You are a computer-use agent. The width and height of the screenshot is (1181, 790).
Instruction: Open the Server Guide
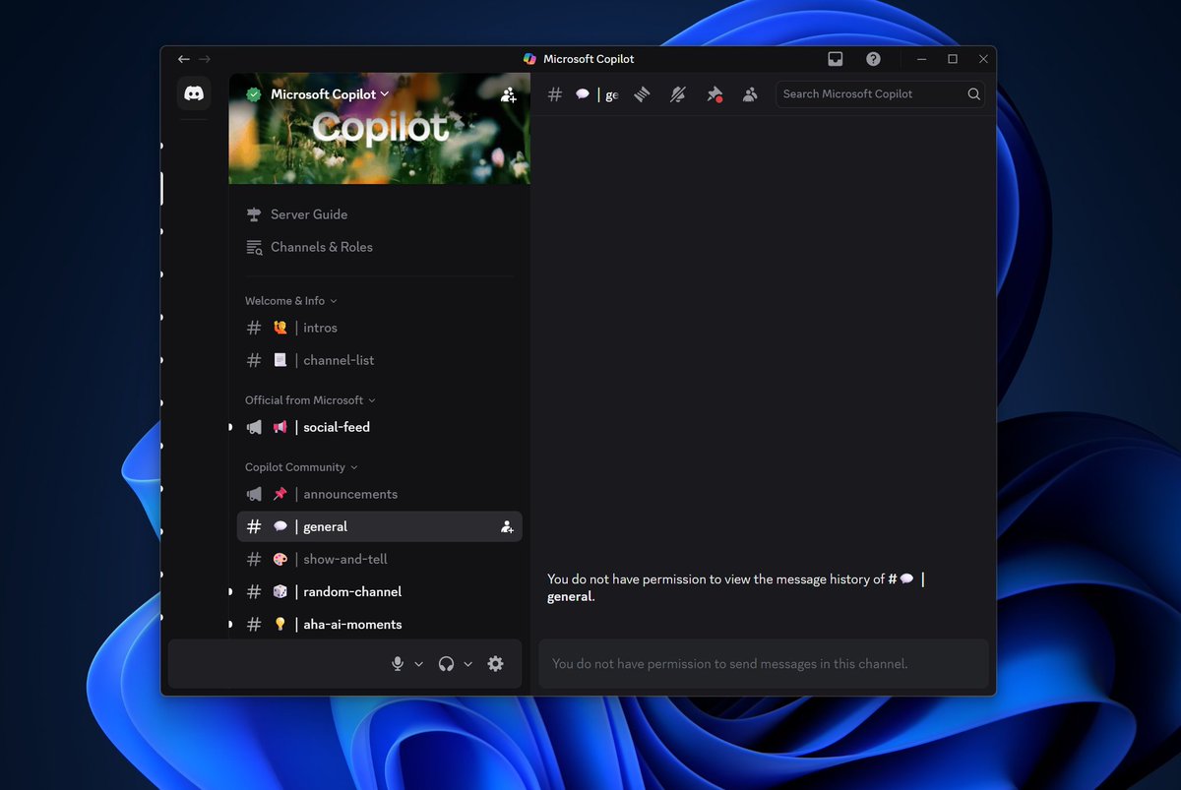click(x=308, y=213)
